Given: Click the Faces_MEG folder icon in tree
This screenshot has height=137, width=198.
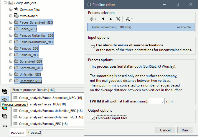Looking at the screenshot, I should point(16,29).
